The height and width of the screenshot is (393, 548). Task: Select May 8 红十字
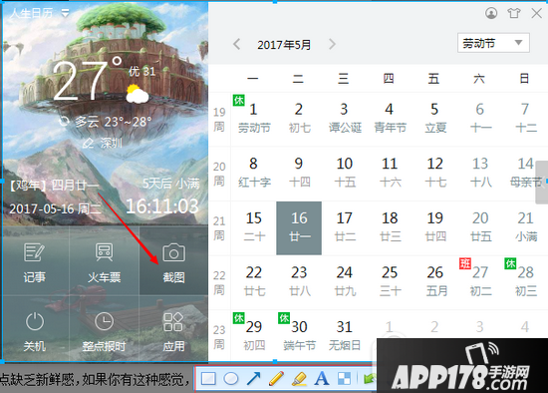coord(254,173)
